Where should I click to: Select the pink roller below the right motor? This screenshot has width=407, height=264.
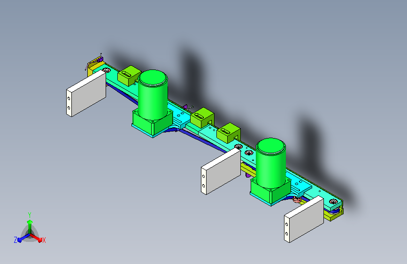point(297,200)
